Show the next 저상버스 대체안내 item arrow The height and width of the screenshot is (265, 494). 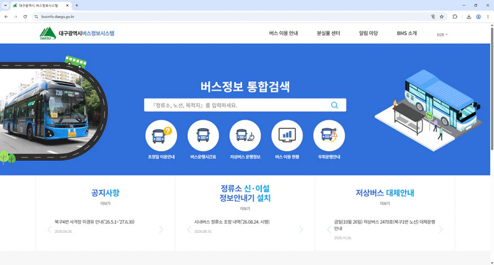click(441, 230)
